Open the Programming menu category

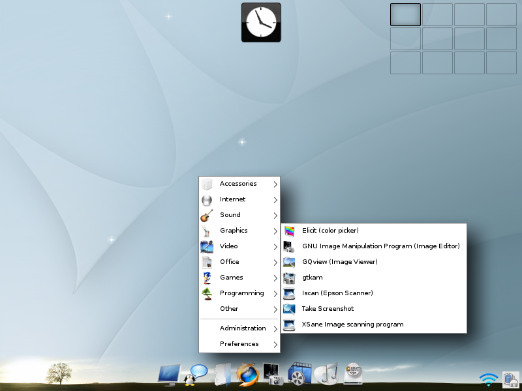[x=239, y=293]
